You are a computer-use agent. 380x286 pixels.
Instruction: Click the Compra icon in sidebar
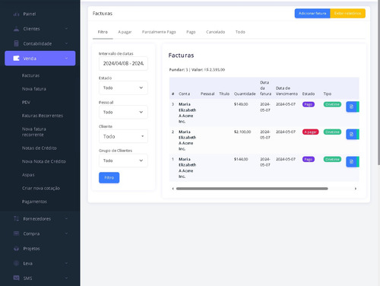[16, 234]
